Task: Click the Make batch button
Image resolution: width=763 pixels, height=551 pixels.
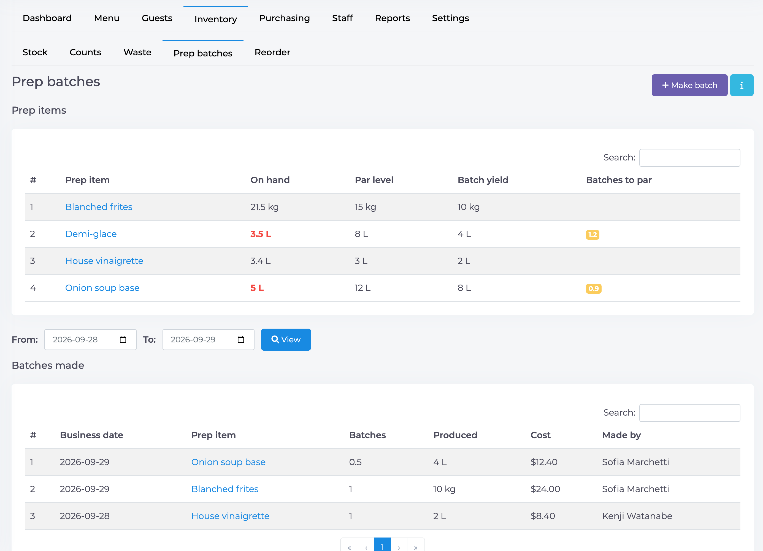Action: tap(689, 85)
